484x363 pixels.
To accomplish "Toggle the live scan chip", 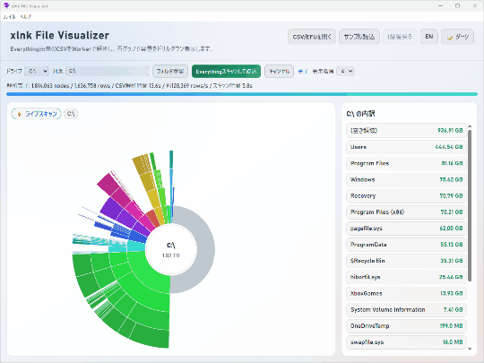I will [x=37, y=114].
